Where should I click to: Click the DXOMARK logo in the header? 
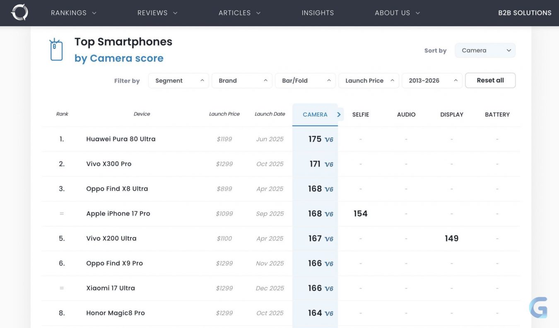pos(19,12)
